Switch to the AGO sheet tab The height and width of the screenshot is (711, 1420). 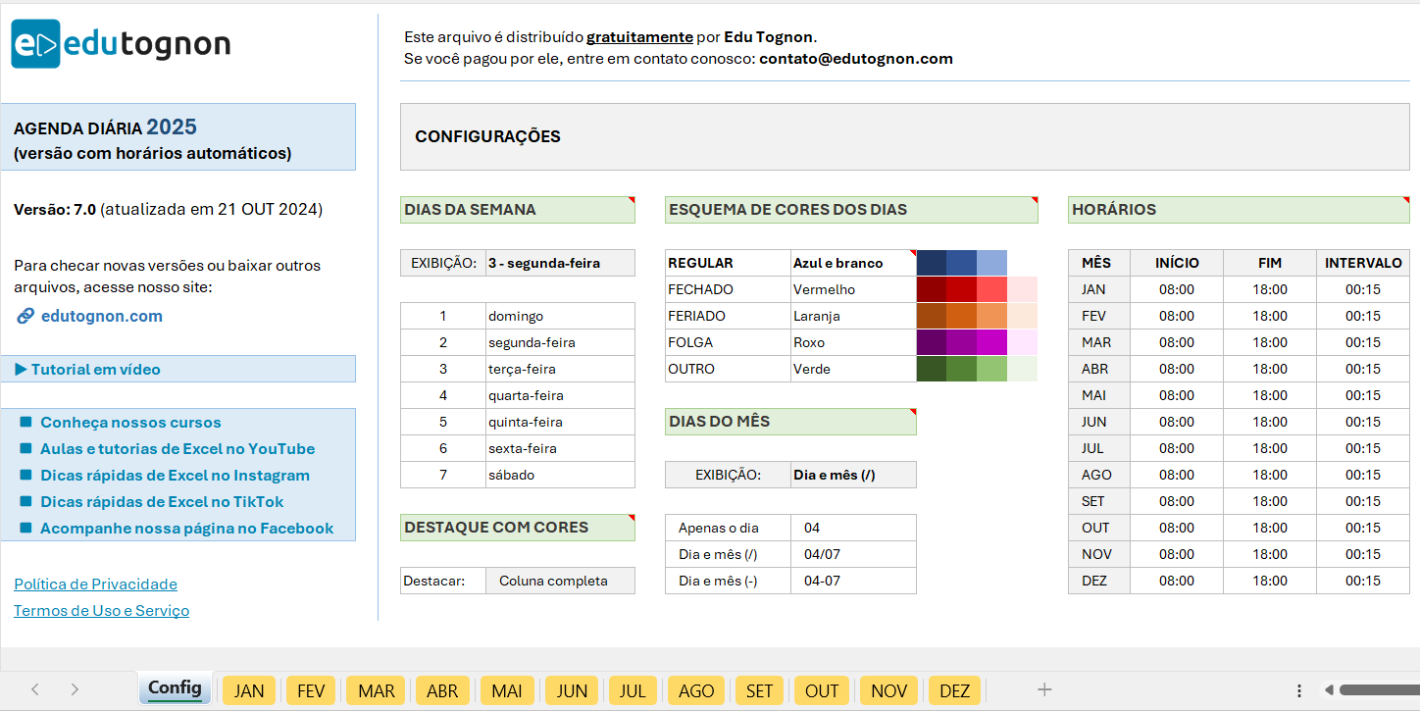coord(696,690)
